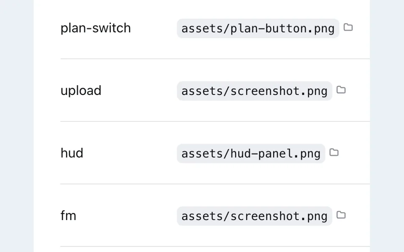Select the assets/hud-panel.png path chip
This screenshot has height=252, width=404.
[x=251, y=154]
